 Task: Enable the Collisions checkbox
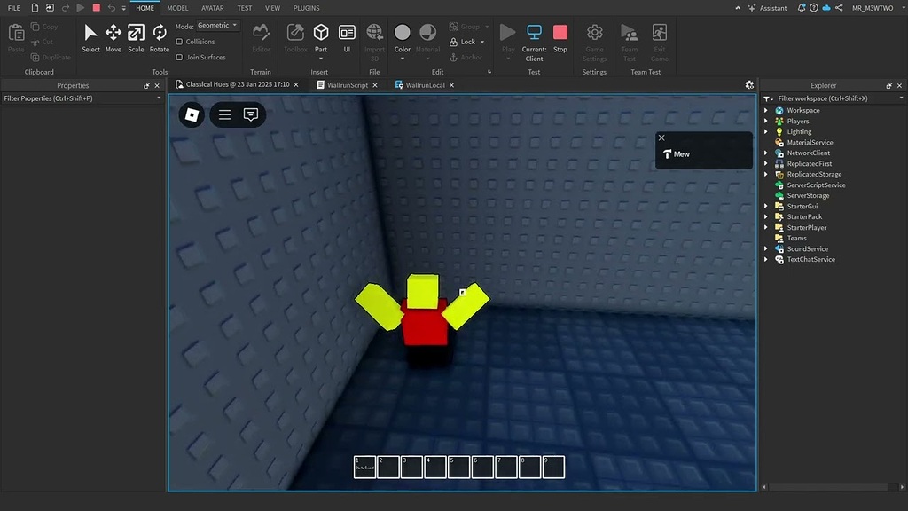coord(180,41)
